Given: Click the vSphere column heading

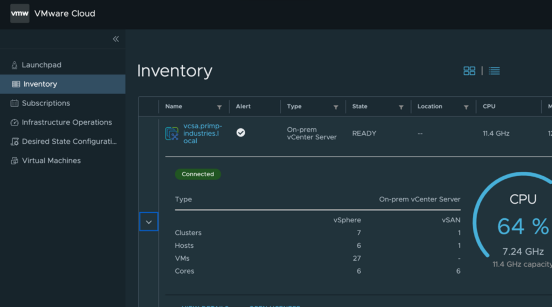Looking at the screenshot, I should (347, 220).
